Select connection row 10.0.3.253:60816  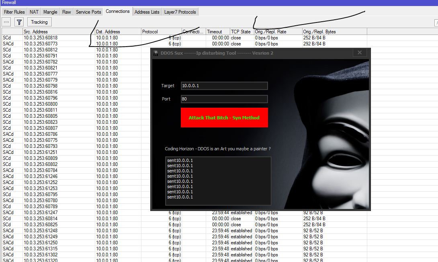[x=76, y=92]
